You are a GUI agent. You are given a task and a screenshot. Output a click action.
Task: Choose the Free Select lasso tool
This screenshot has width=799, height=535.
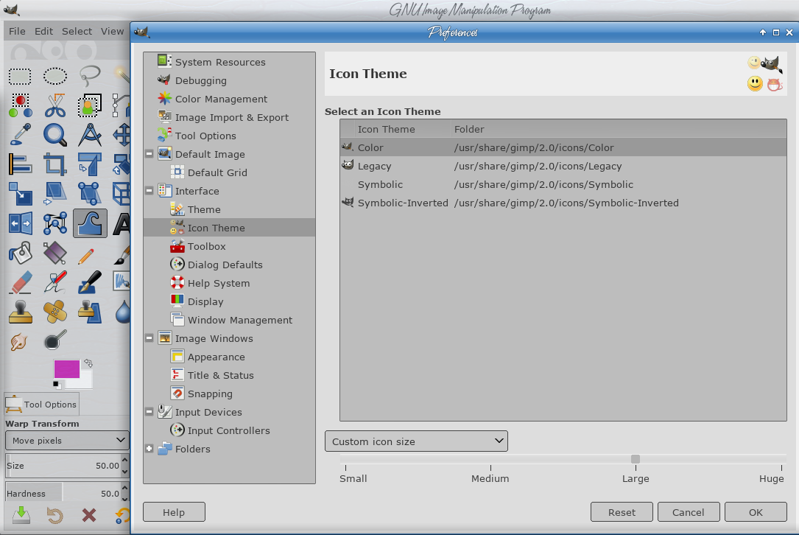coord(90,77)
